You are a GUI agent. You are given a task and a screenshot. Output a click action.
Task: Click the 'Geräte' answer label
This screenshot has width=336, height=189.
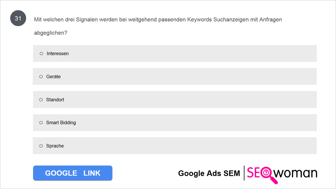click(x=53, y=76)
